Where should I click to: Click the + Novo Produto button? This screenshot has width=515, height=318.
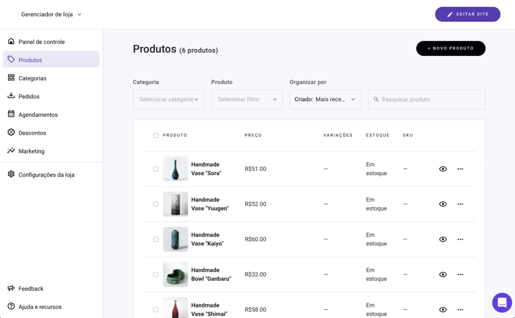click(x=451, y=48)
